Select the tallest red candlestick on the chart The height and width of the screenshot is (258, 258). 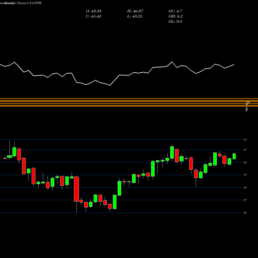click(76, 189)
